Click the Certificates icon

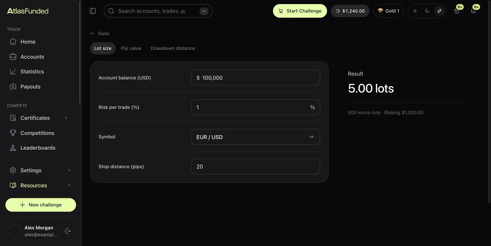13,118
